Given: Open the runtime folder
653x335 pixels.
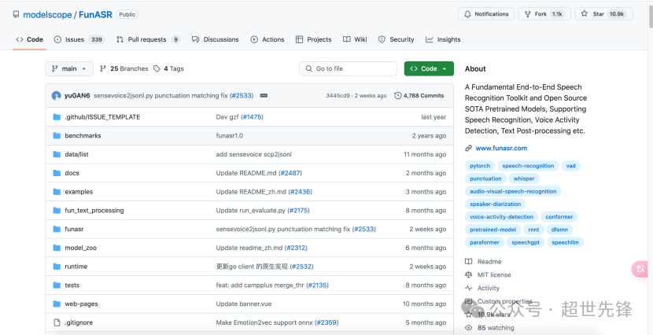Looking at the screenshot, I should pos(76,267).
